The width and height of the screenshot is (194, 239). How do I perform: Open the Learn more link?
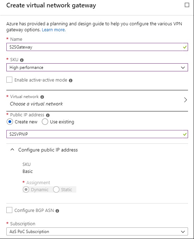[54, 30]
